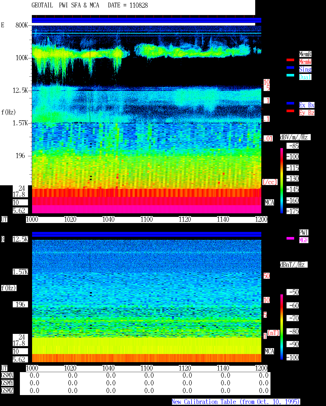326x406 pixels.
Task: Click the -130 color scale value
Action: [x=293, y=178]
